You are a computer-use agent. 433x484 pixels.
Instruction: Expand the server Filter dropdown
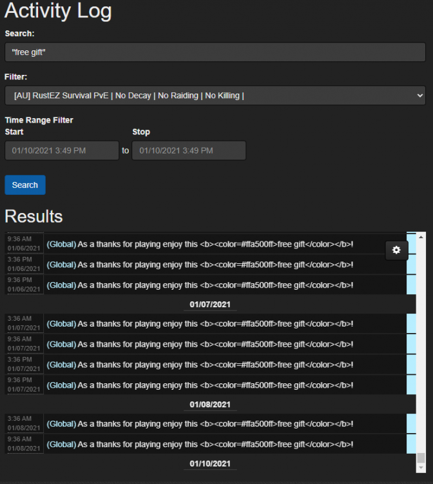pos(215,96)
